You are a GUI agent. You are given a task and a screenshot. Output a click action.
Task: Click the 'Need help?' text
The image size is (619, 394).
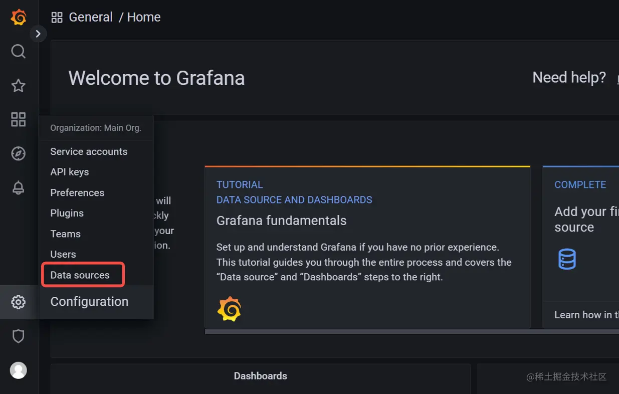pos(569,78)
